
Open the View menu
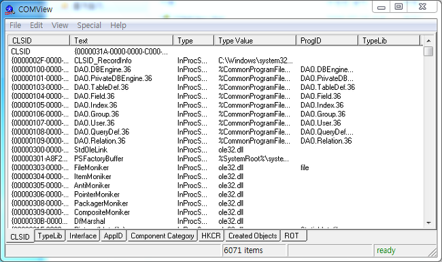(x=60, y=25)
